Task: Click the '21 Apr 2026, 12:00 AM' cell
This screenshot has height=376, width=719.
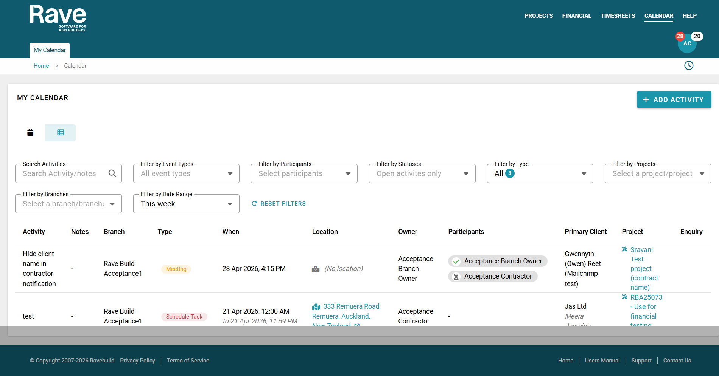Action: [256, 311]
